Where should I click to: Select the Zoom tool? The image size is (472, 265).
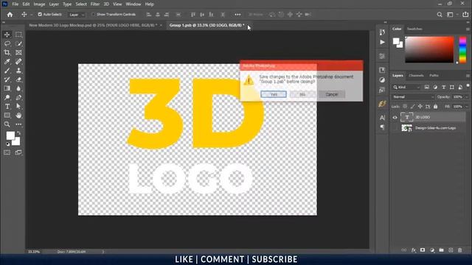[x=7, y=124]
